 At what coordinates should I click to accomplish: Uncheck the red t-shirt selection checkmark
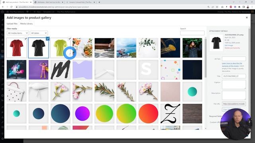click(25, 39)
